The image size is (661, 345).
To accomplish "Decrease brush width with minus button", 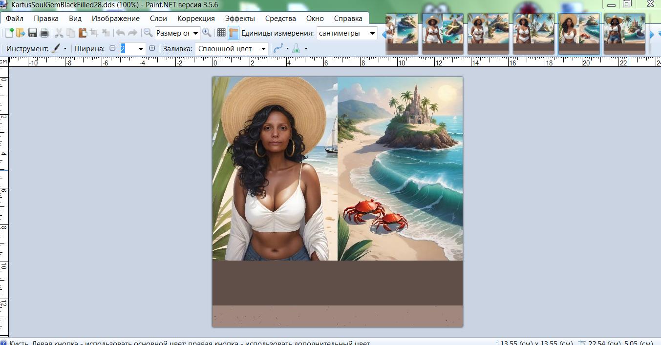I will pos(112,49).
